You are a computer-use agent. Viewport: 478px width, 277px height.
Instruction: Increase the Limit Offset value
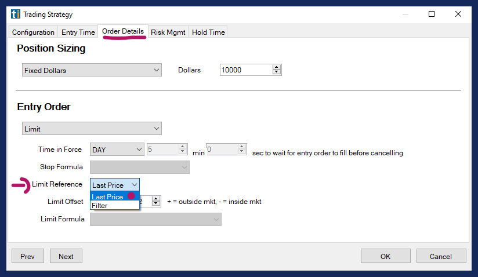156,199
